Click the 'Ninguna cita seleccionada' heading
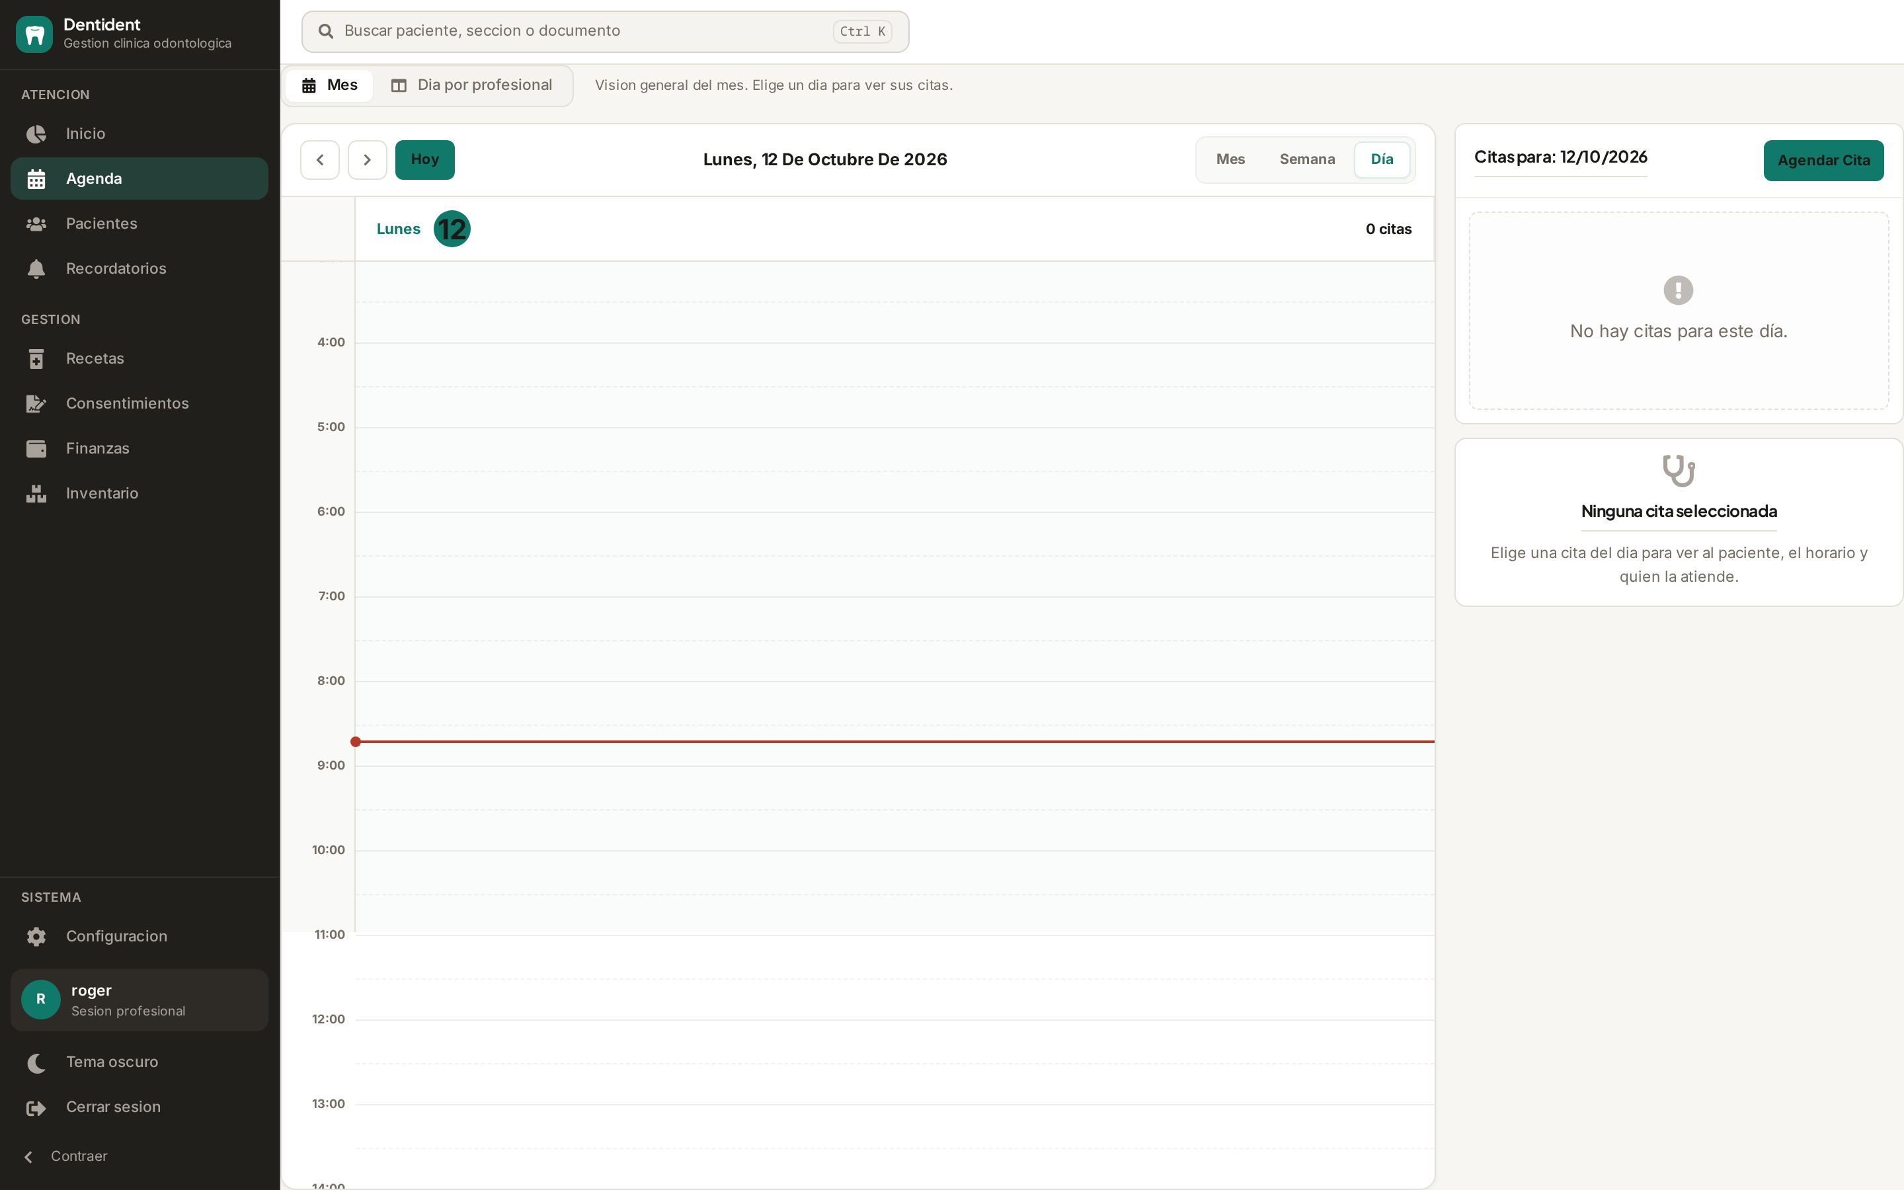The image size is (1904, 1190). click(1678, 512)
